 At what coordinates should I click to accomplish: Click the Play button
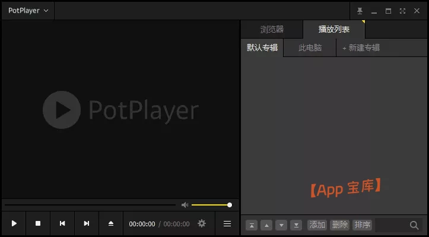click(x=14, y=223)
